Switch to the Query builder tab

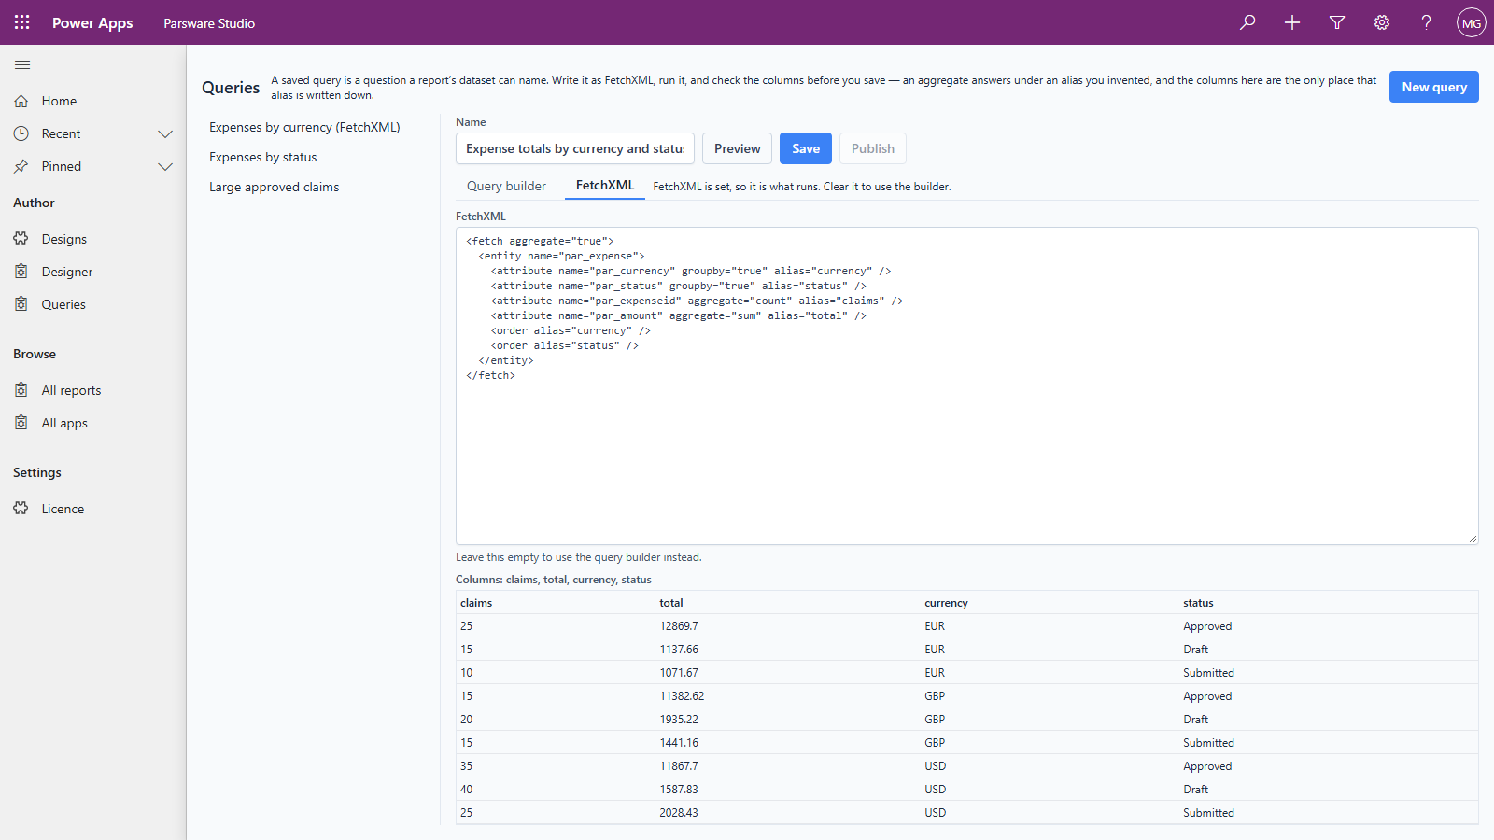(x=506, y=186)
